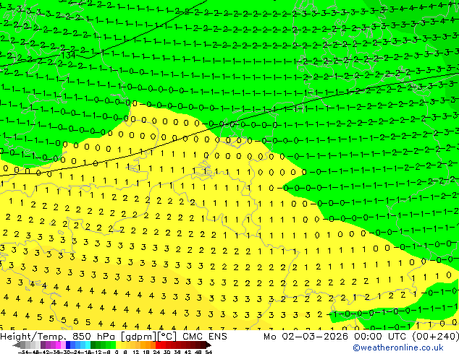Select the yellow section of the legend
459x354 pixels.
123,345
